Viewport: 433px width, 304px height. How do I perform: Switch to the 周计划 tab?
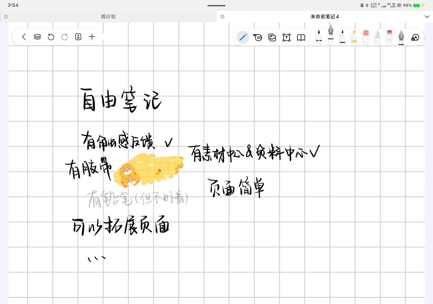(108, 17)
